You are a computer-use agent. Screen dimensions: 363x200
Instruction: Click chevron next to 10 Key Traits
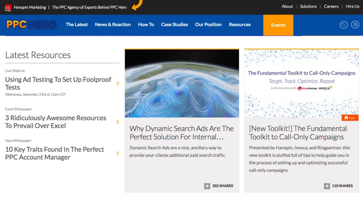point(118,153)
